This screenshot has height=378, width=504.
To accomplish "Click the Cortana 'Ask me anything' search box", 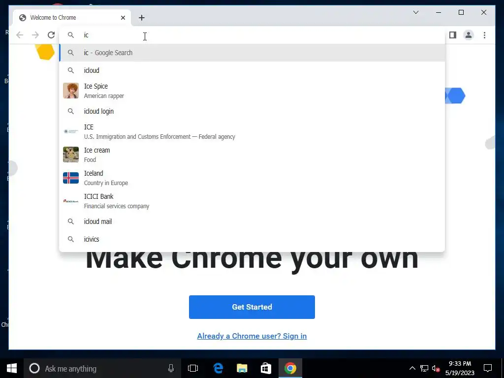I will coord(101,368).
